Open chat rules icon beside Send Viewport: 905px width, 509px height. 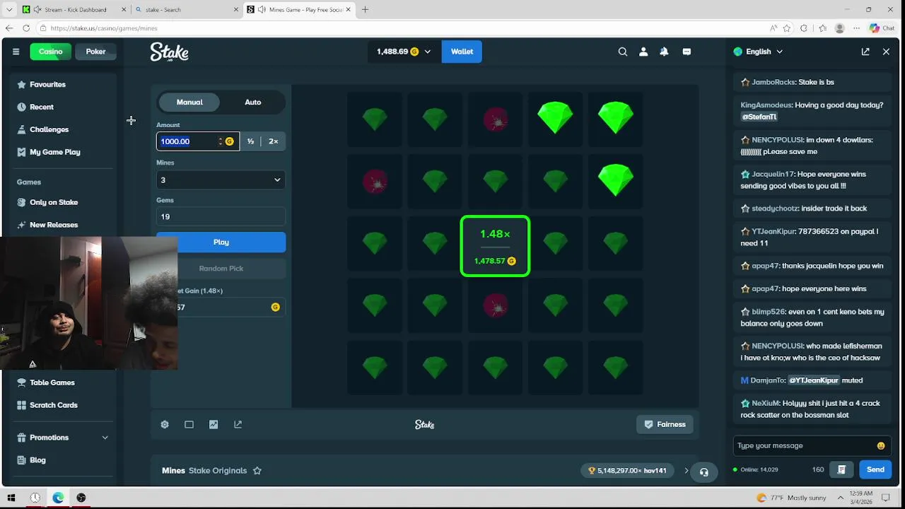click(x=841, y=469)
